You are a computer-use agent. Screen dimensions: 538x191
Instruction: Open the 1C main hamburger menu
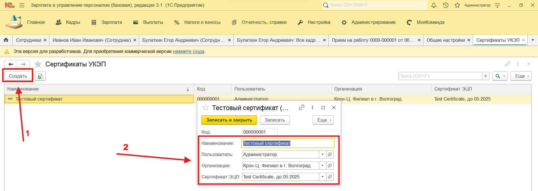tap(22, 5)
